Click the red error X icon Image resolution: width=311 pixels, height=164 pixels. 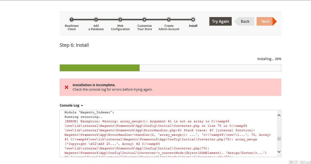[67, 87]
